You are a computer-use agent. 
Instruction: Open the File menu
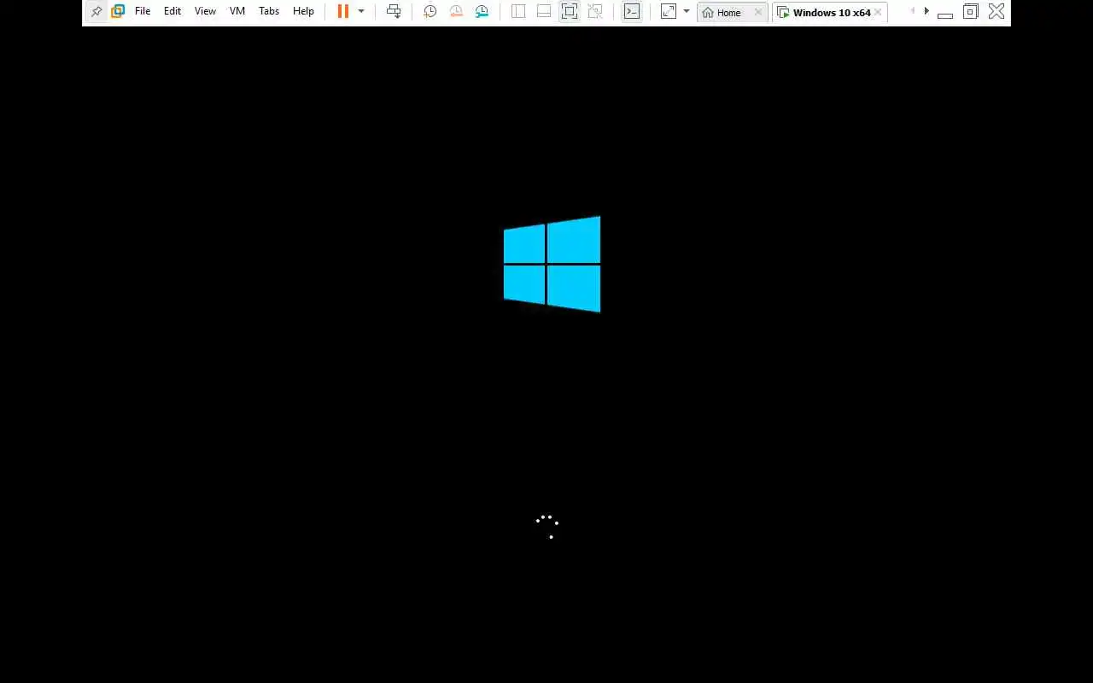143,11
